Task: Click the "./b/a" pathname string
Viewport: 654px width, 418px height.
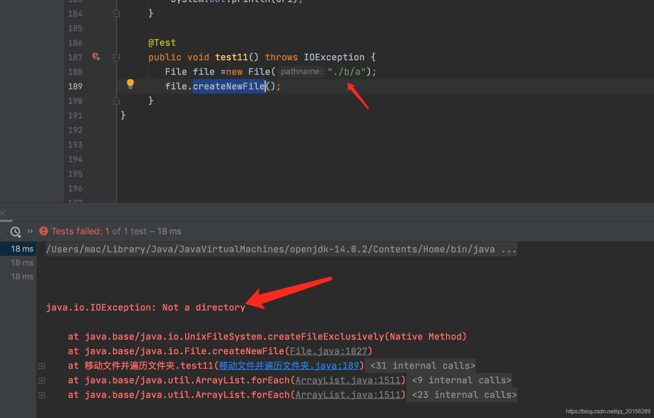Action: pyautogui.click(x=346, y=72)
